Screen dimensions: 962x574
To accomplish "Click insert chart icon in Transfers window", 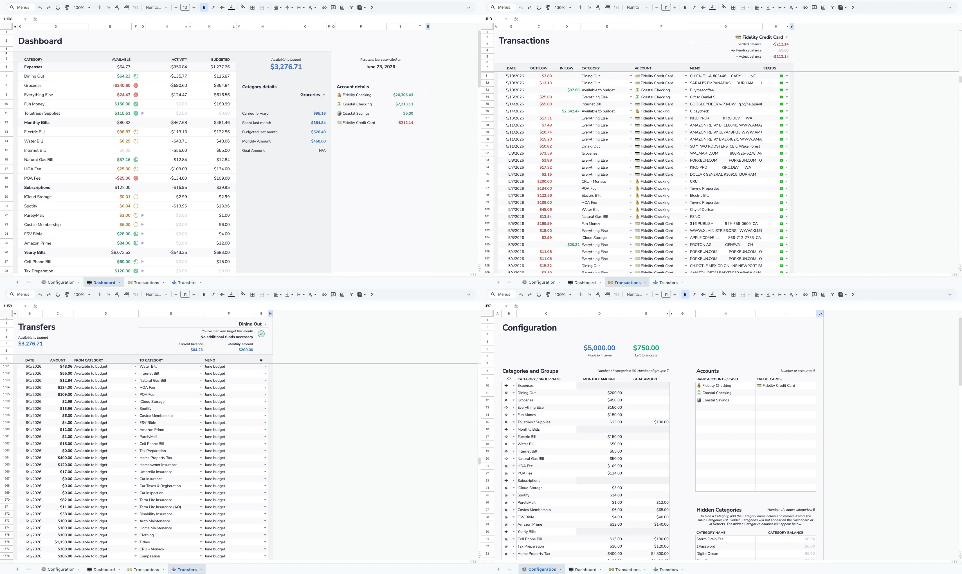I will point(342,294).
